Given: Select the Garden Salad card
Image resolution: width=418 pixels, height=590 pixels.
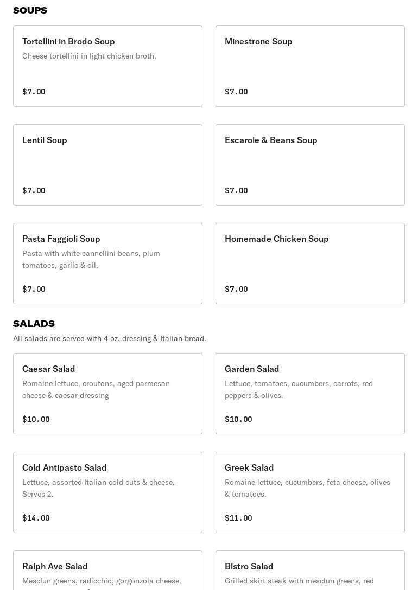Looking at the screenshot, I should pyautogui.click(x=311, y=394).
